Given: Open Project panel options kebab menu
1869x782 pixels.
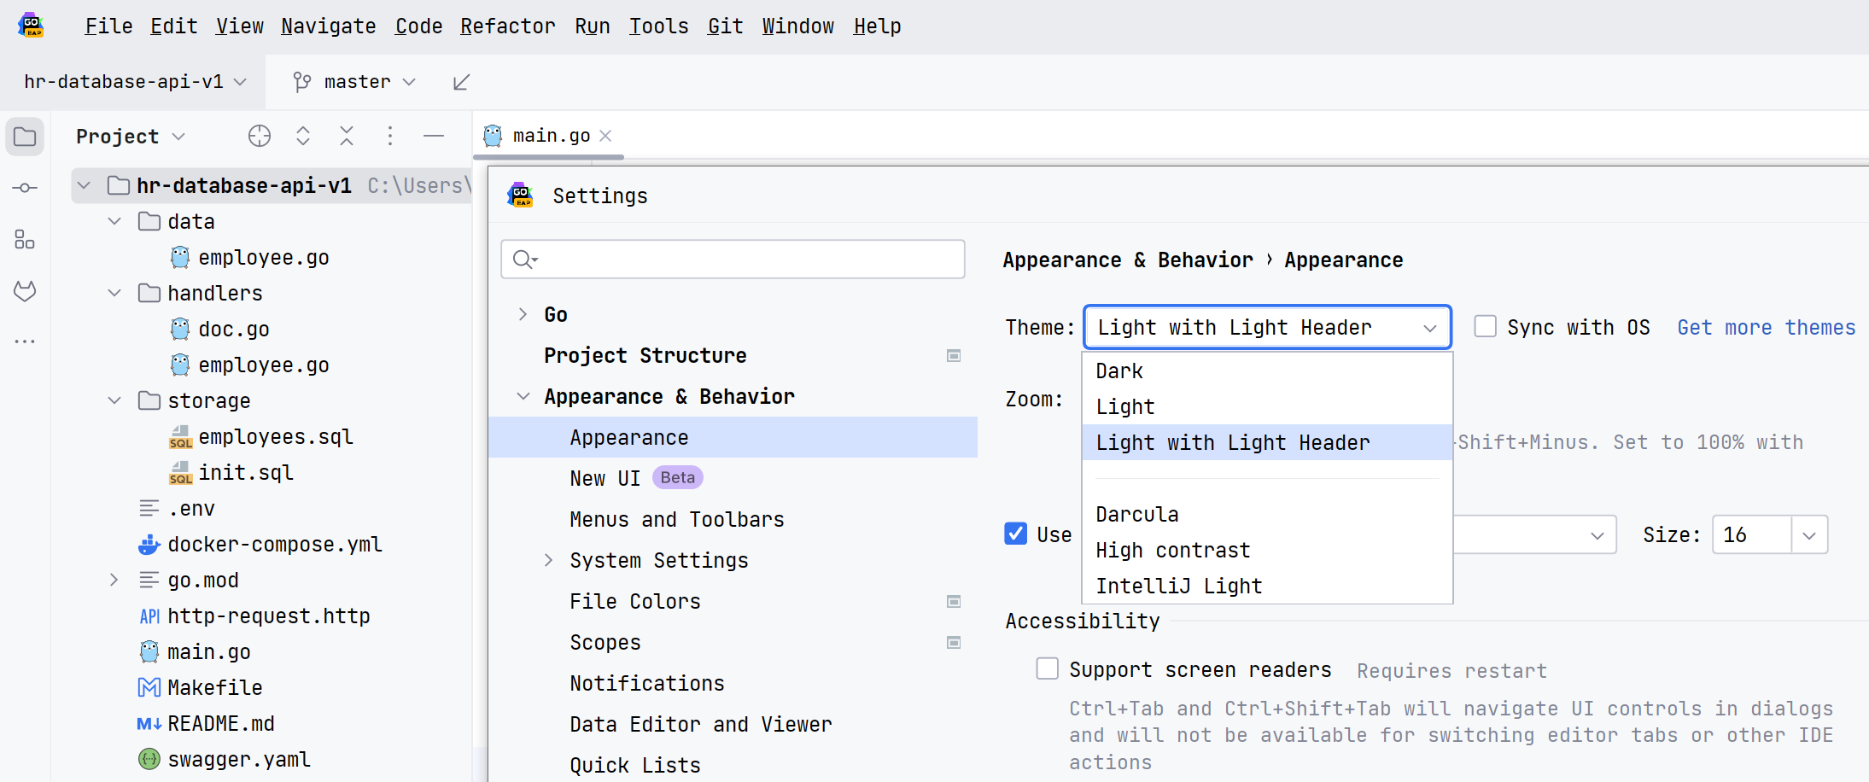Looking at the screenshot, I should click(x=390, y=136).
